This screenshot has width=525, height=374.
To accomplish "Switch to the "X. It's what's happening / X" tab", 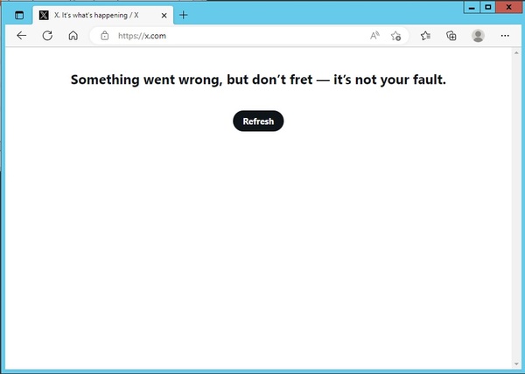I will click(x=103, y=16).
